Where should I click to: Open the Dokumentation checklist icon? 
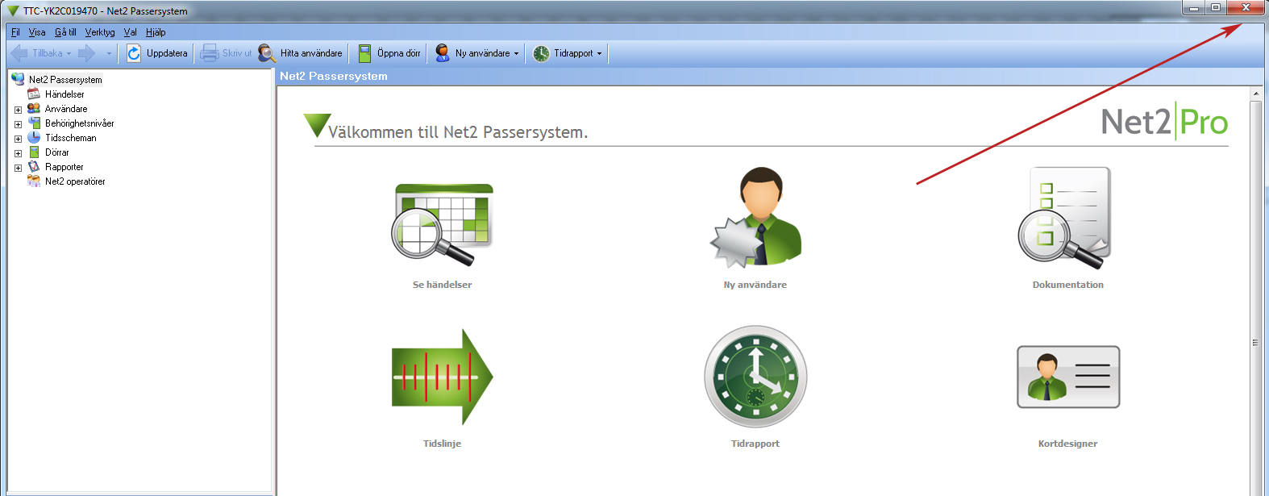pos(1064,218)
